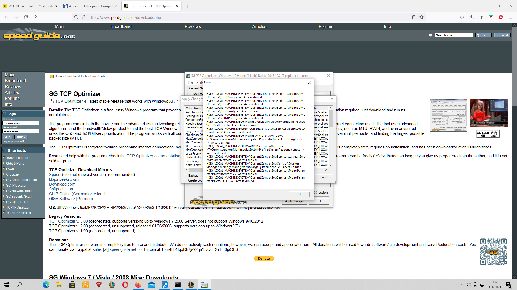
Task: Click OK in the Error dialog
Action: point(299,194)
